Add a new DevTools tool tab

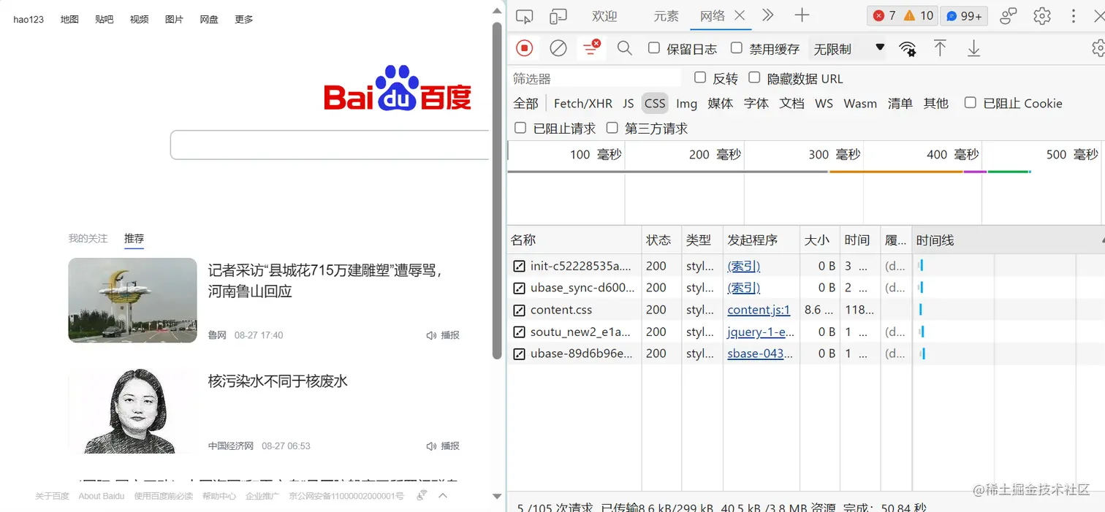(x=802, y=15)
